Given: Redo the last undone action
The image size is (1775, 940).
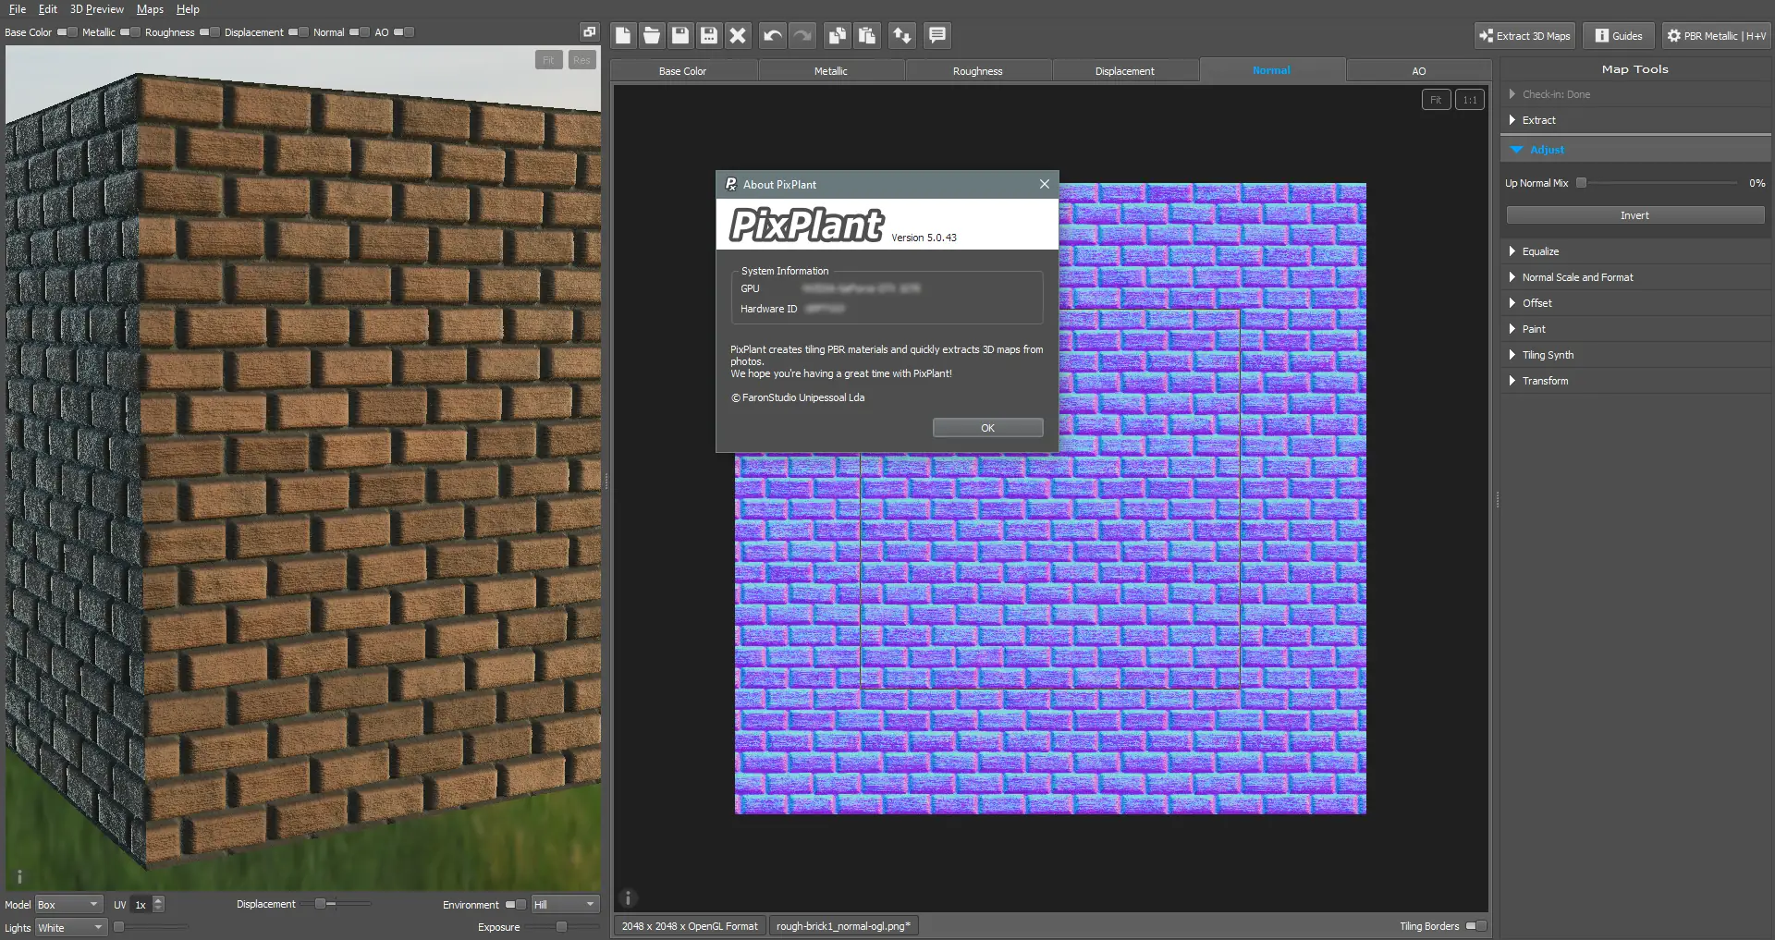Looking at the screenshot, I should (802, 35).
